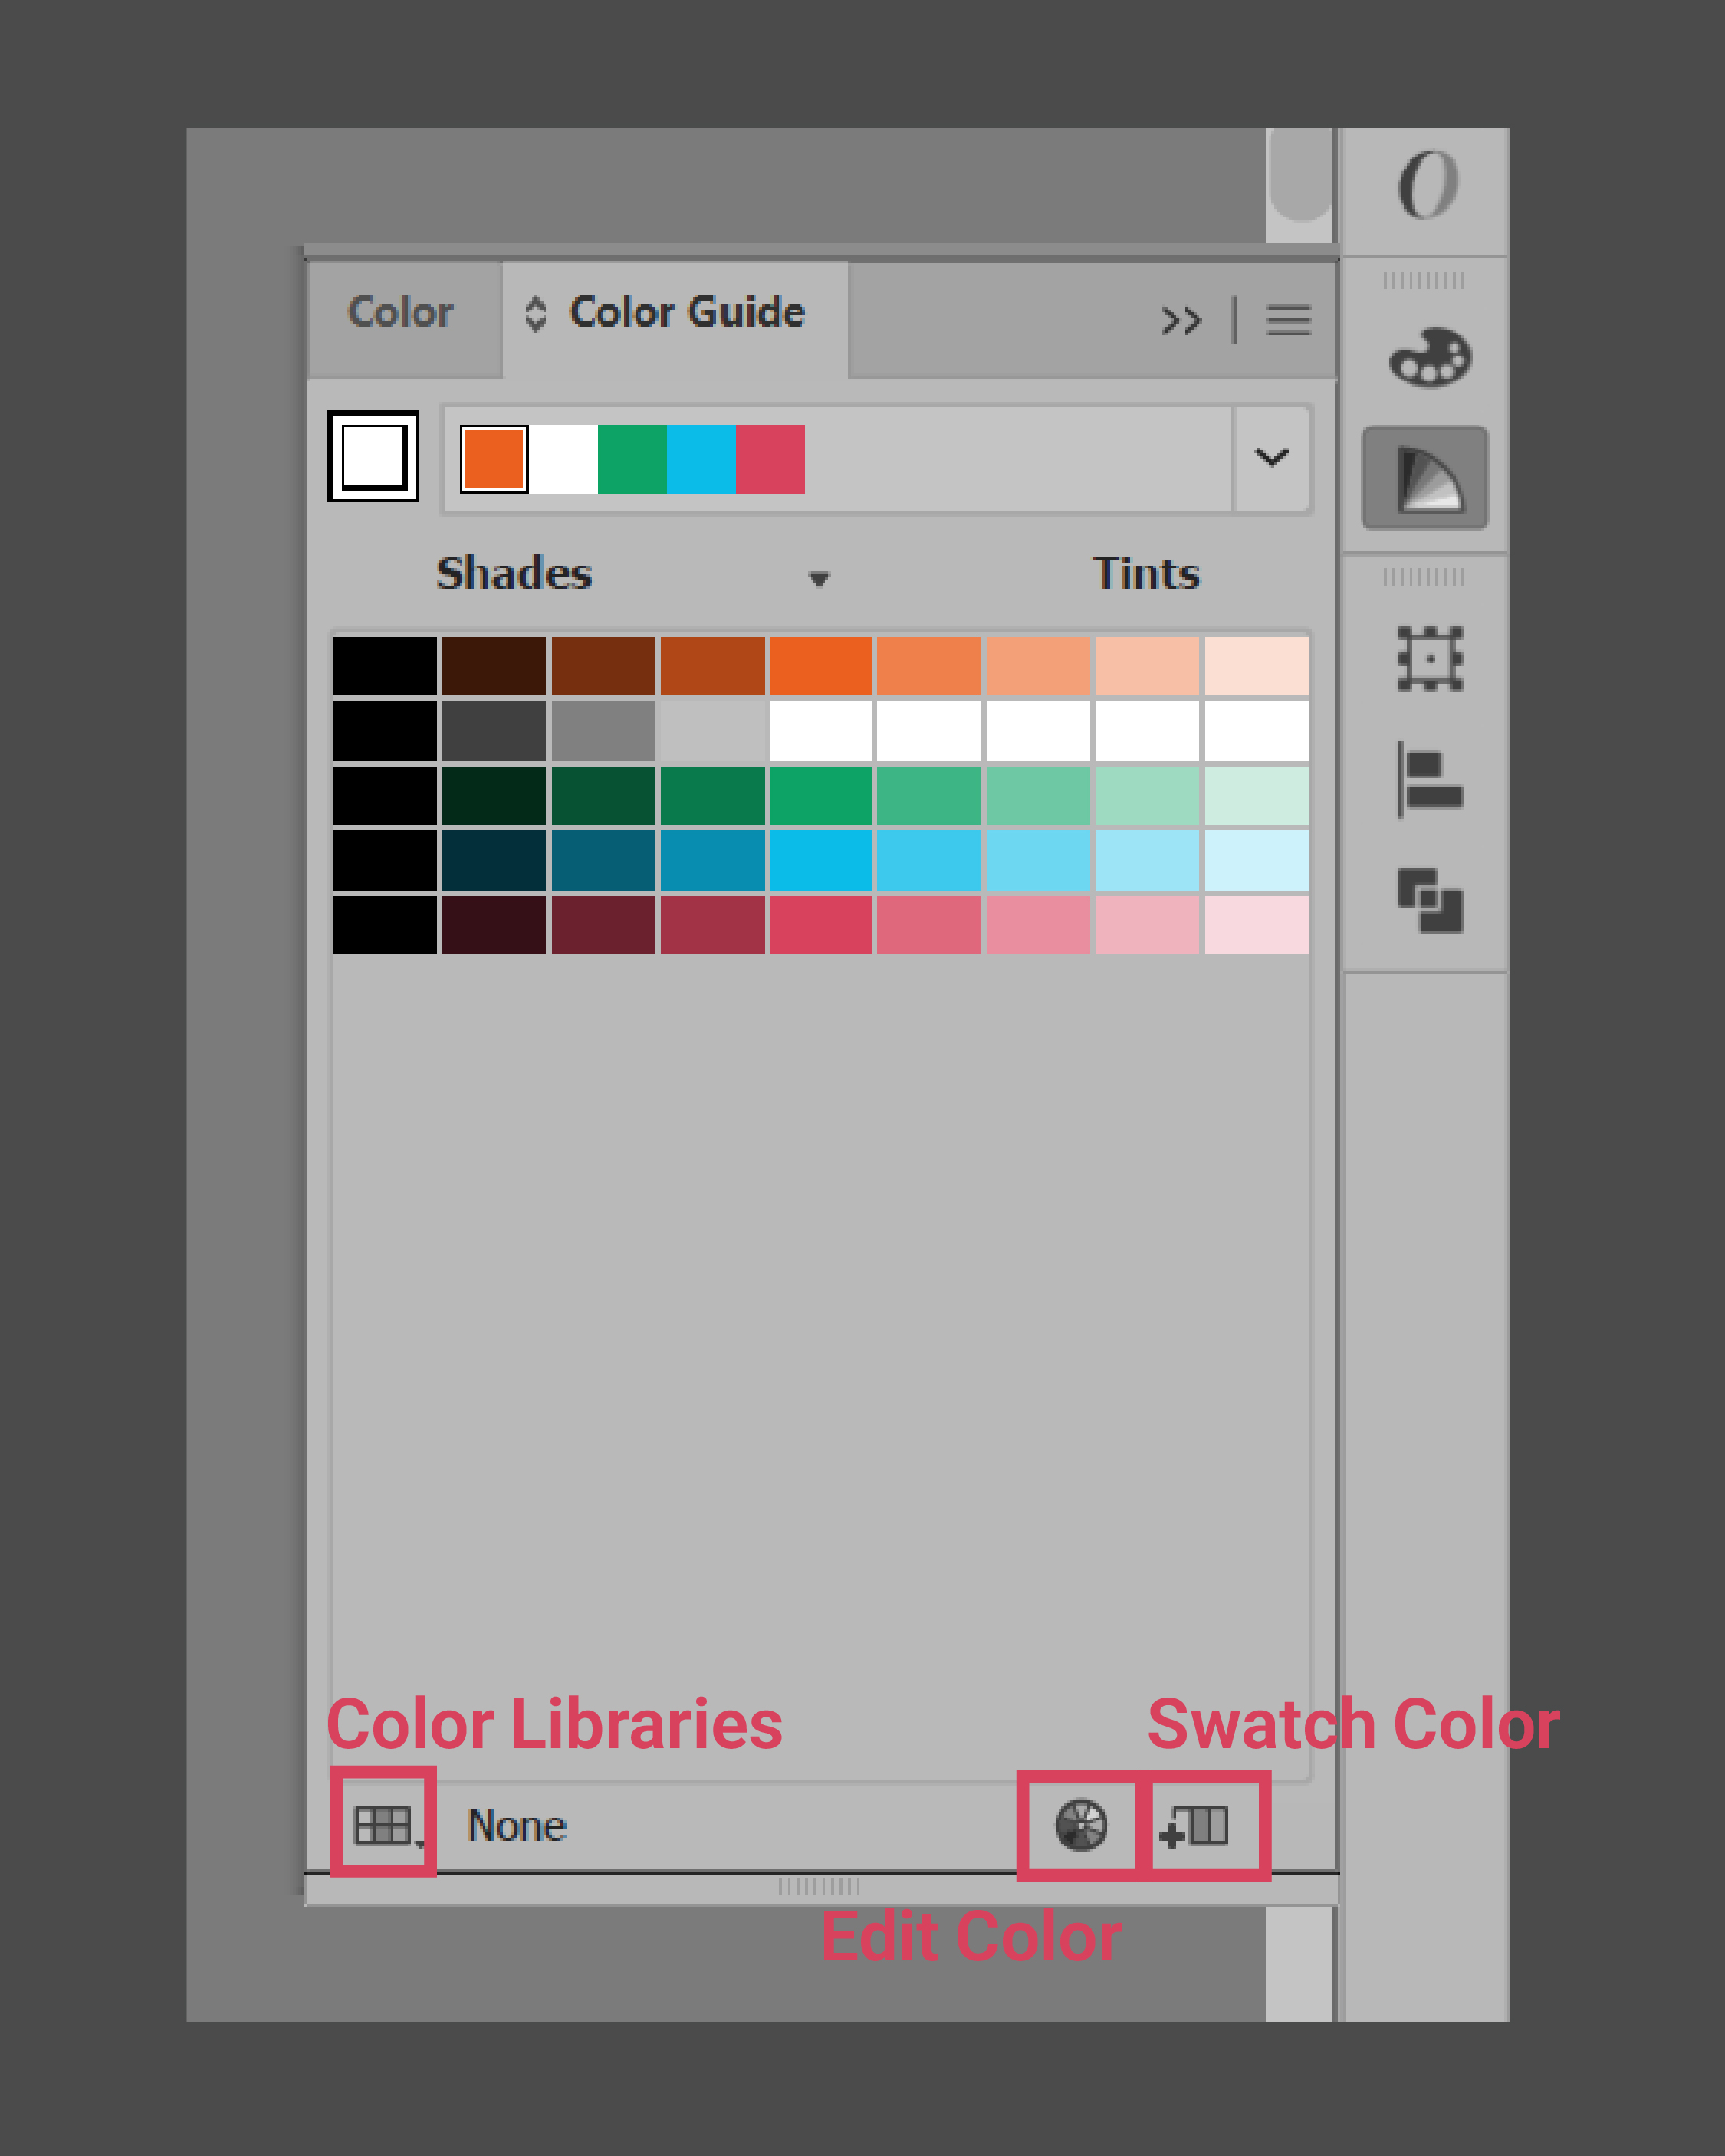This screenshot has width=1725, height=2156.
Task: Open the Color palette panel icon
Action: point(1430,357)
